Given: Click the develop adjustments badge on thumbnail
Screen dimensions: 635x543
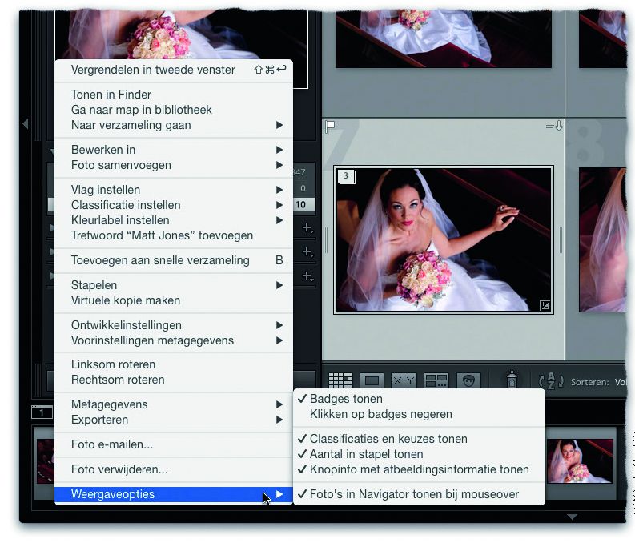Looking at the screenshot, I should (x=545, y=304).
